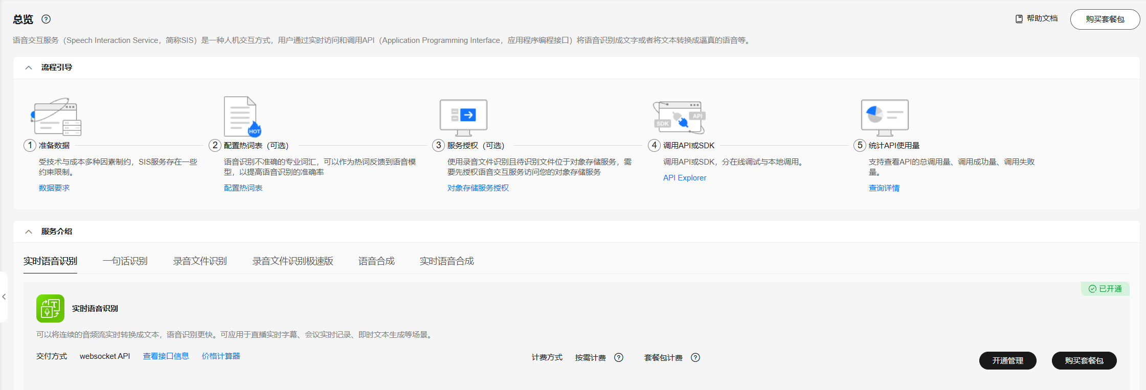Screen dimensions: 1146x390
Task: Click the 准备数据 step title
Action: point(54,146)
